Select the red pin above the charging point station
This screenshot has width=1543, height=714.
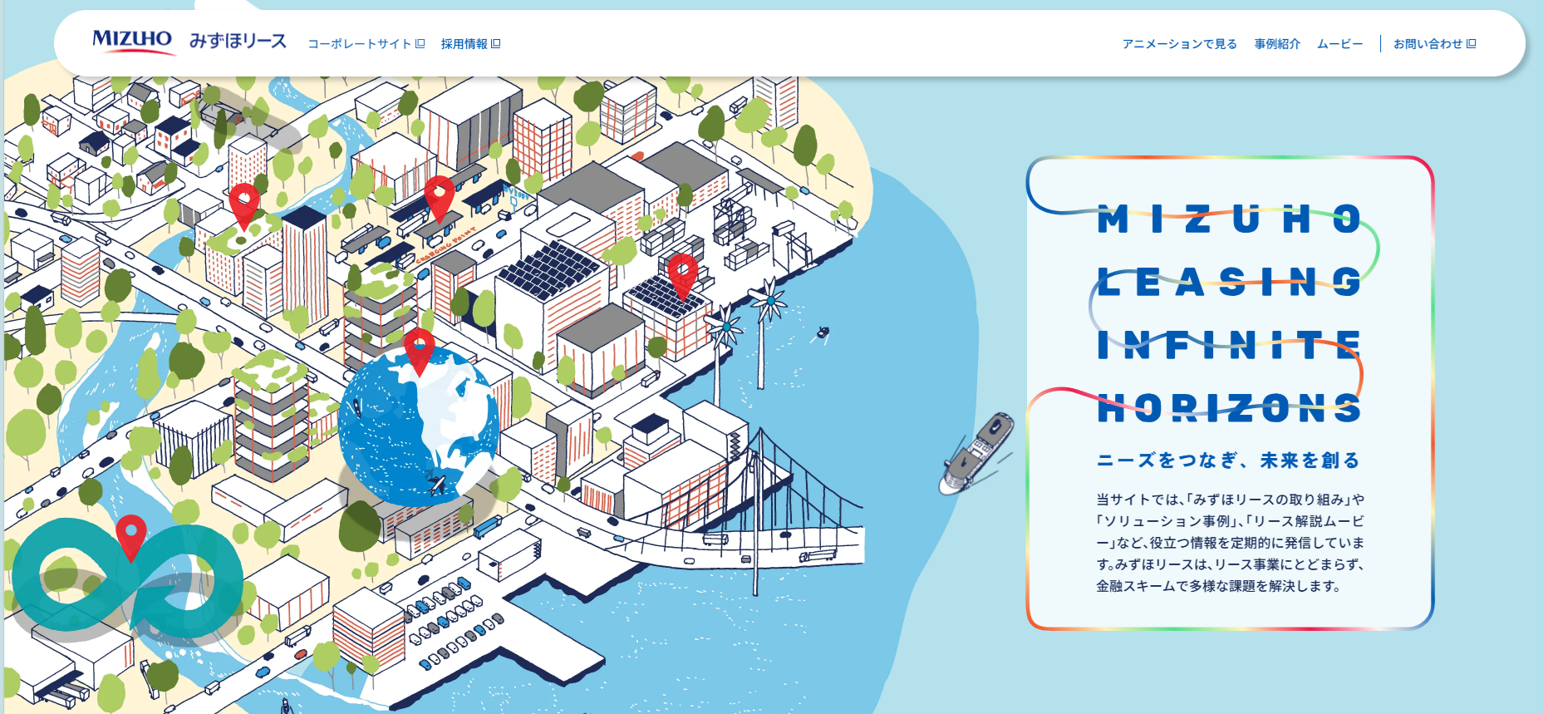[x=440, y=199]
